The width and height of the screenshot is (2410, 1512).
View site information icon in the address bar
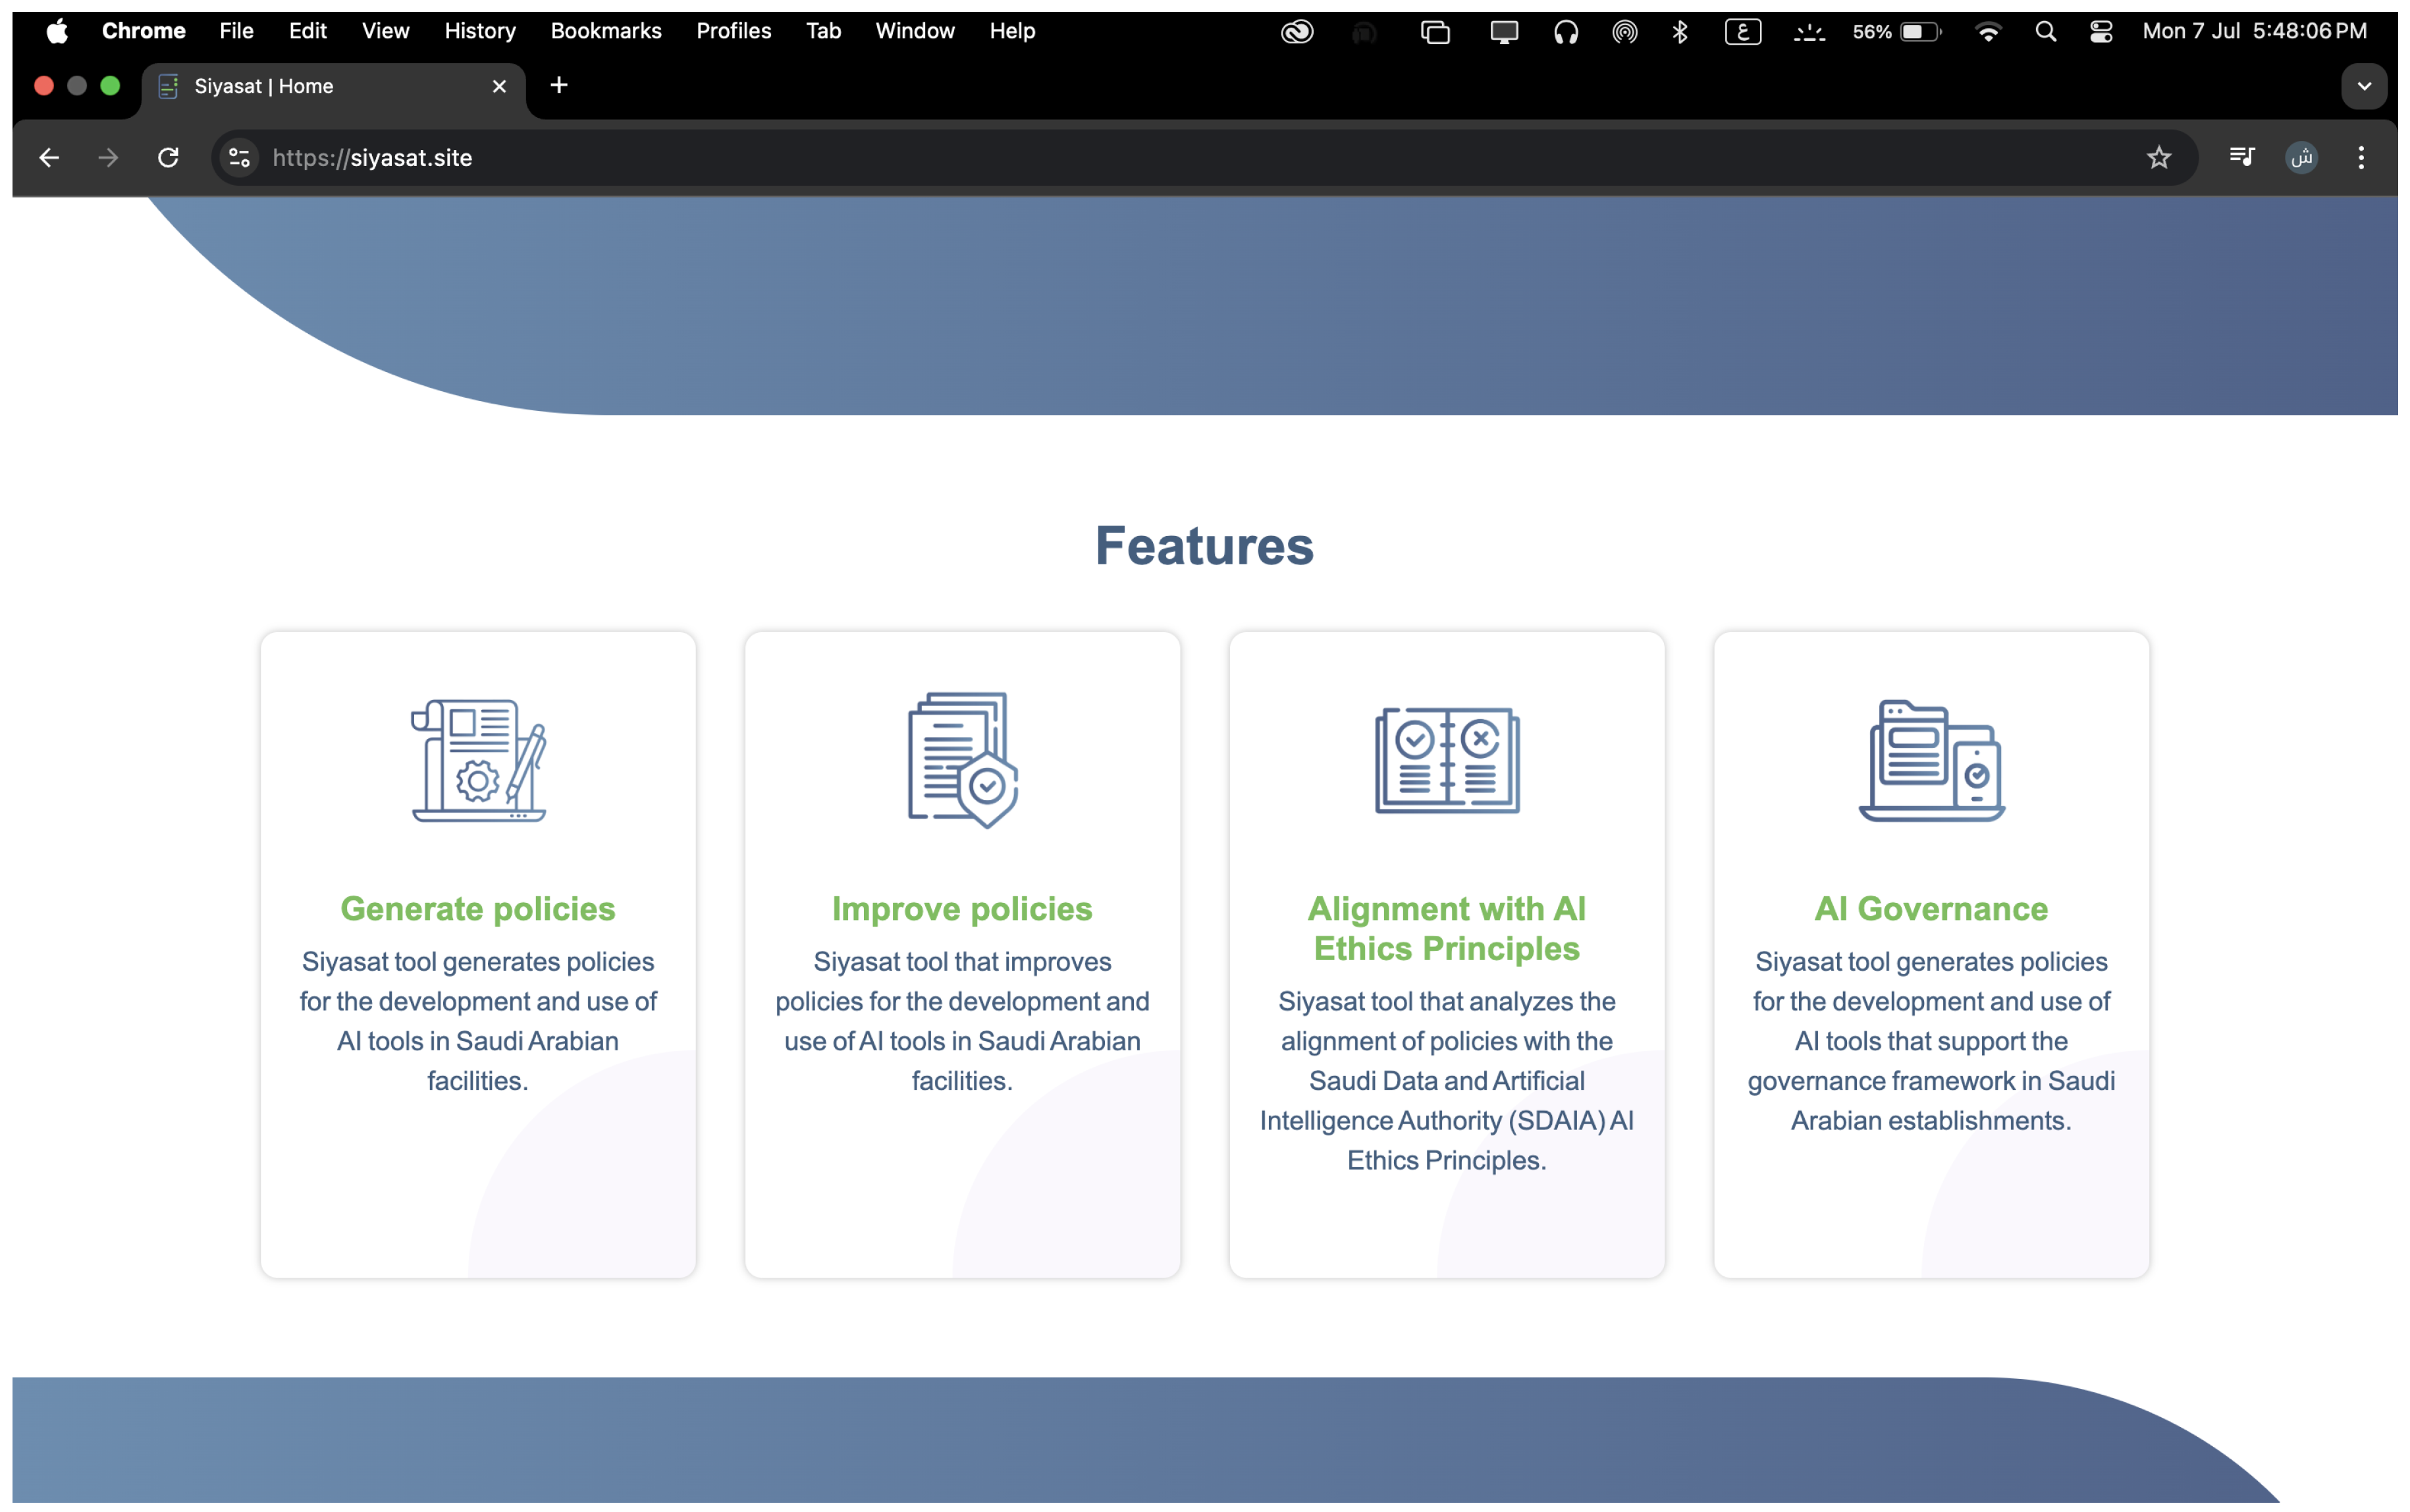(240, 157)
